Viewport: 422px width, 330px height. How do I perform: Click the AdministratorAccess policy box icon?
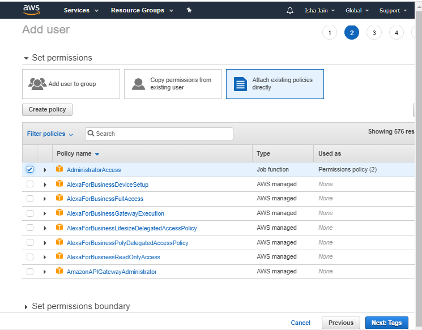(x=59, y=169)
